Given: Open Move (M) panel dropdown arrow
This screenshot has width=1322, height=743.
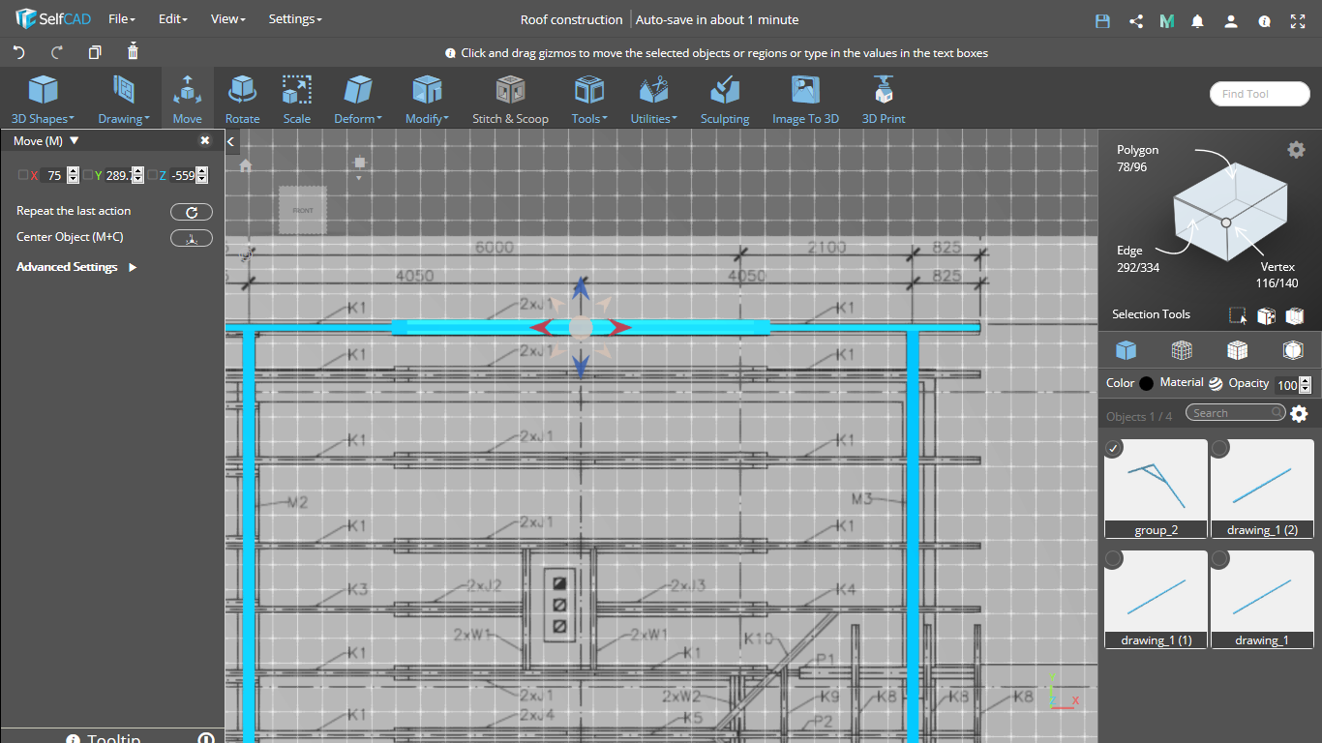Looking at the screenshot, I should pos(75,141).
